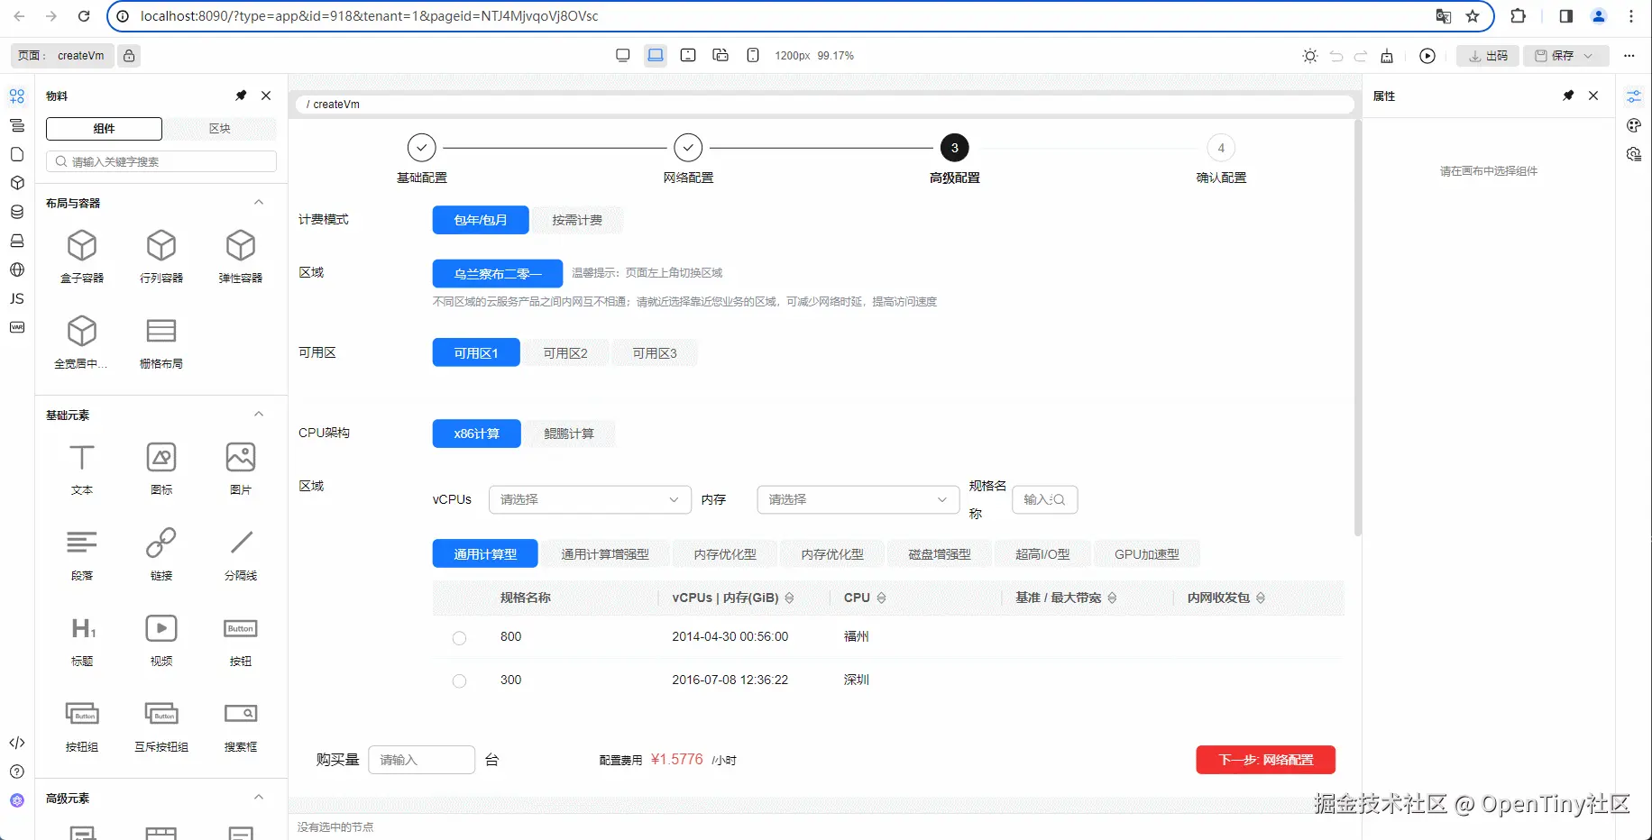Select the 视频 video component
The image size is (1652, 840).
click(161, 639)
